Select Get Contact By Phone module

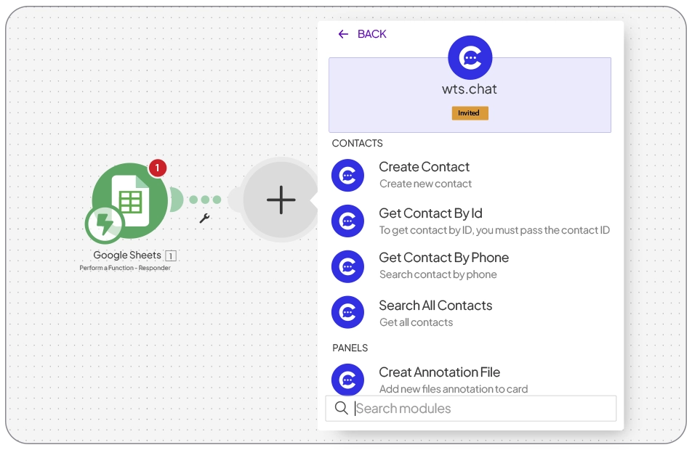click(443, 258)
